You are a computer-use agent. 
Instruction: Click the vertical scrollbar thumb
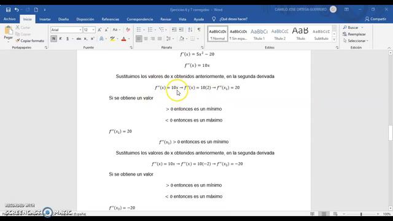pos(391,133)
